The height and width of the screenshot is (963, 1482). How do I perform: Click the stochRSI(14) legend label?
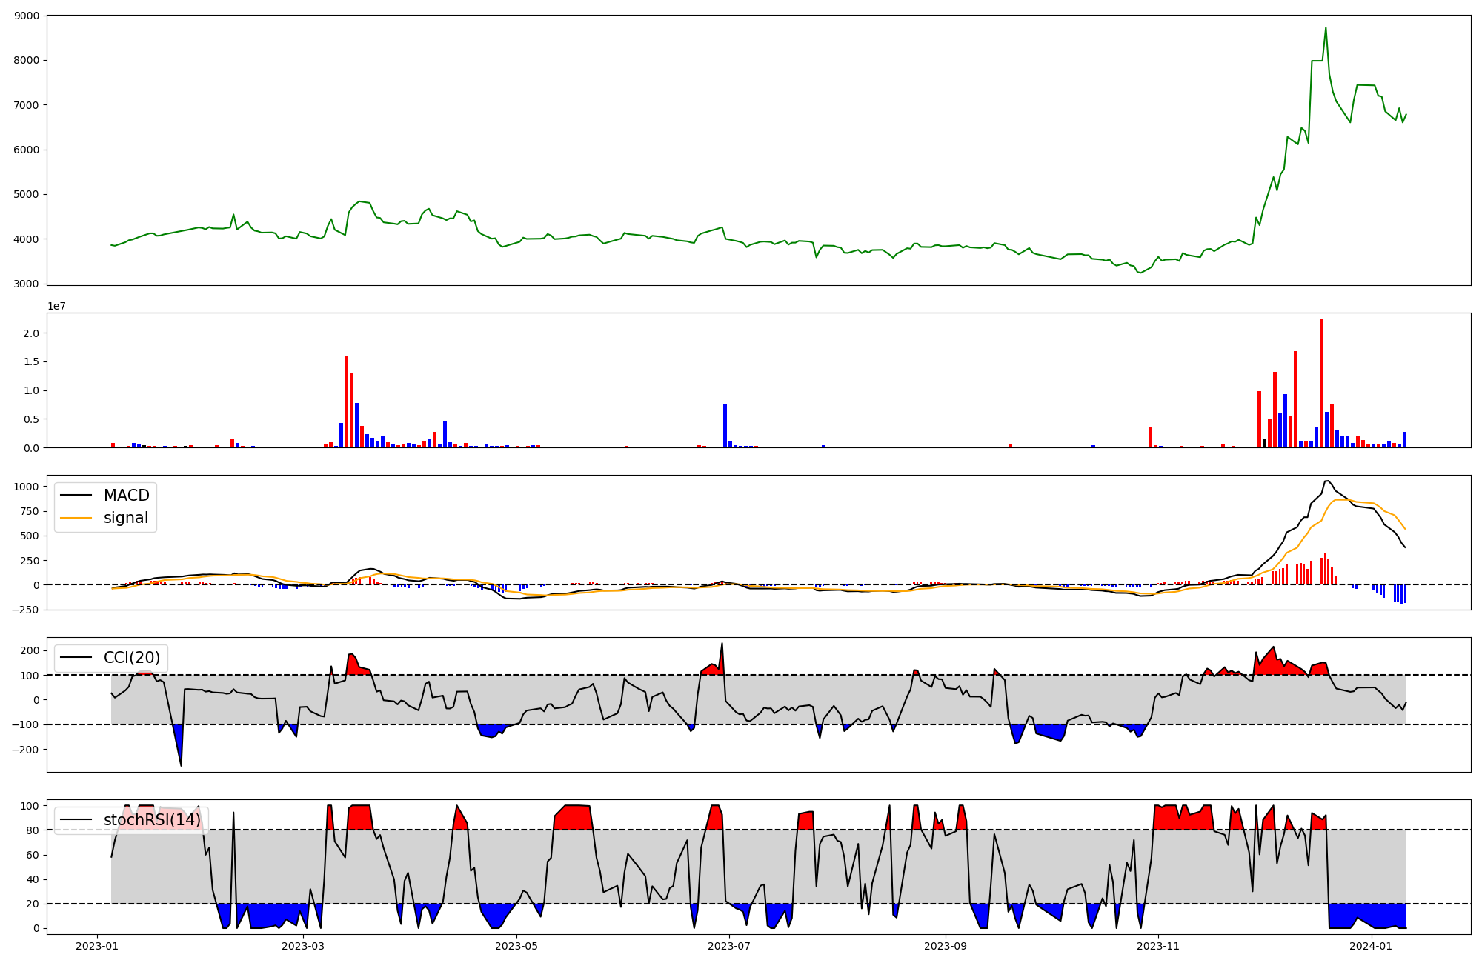[152, 820]
